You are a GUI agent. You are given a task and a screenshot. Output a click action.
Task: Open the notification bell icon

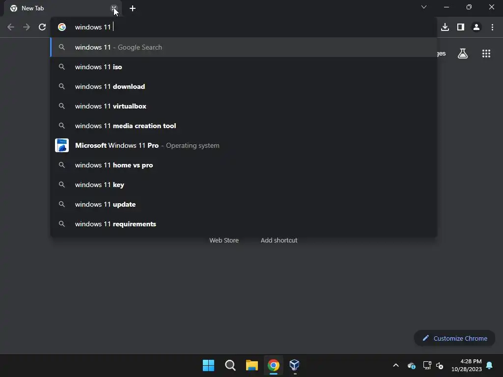click(489, 365)
